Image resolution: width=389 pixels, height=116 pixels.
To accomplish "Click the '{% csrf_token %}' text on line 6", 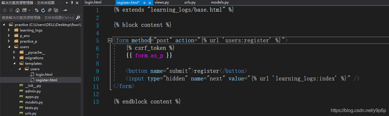I will tap(150, 48).
